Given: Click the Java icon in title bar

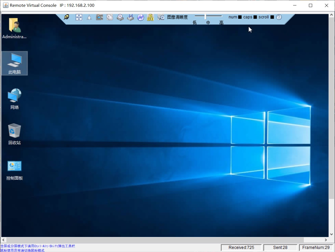Looking at the screenshot, I should tap(5, 5).
